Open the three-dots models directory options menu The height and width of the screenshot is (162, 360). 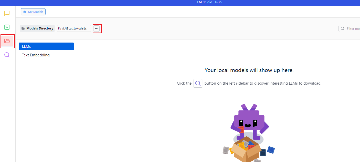point(96,28)
